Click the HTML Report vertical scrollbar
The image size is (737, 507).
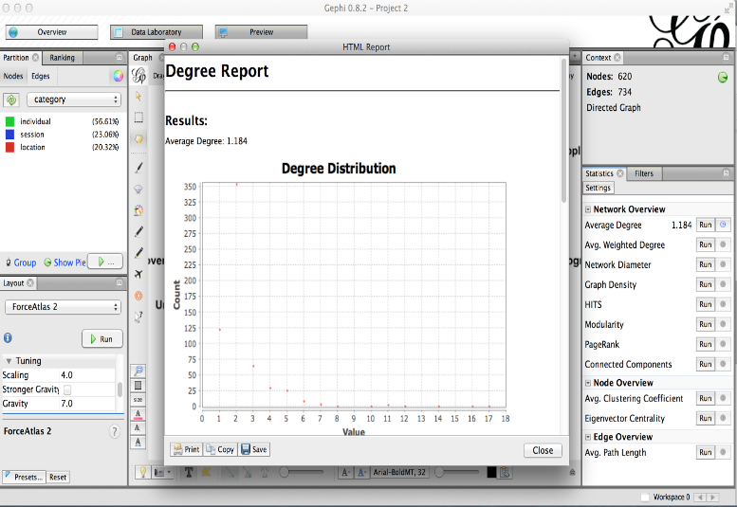click(564, 131)
